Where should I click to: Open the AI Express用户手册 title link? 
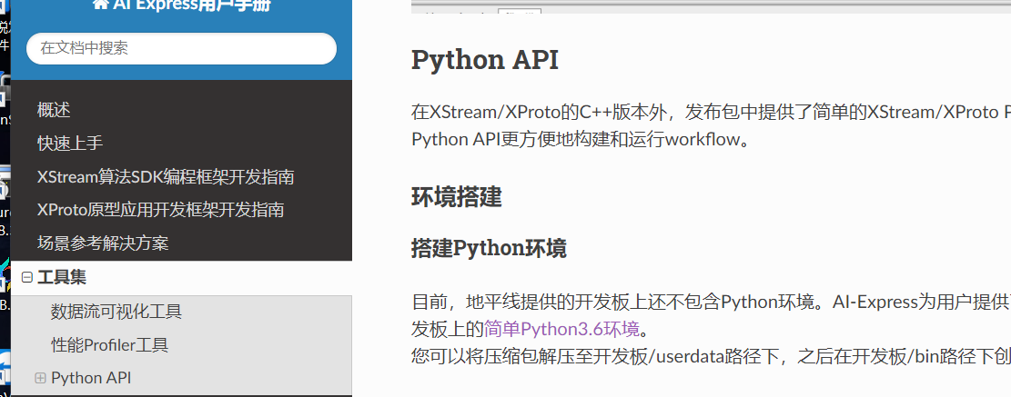[189, 5]
